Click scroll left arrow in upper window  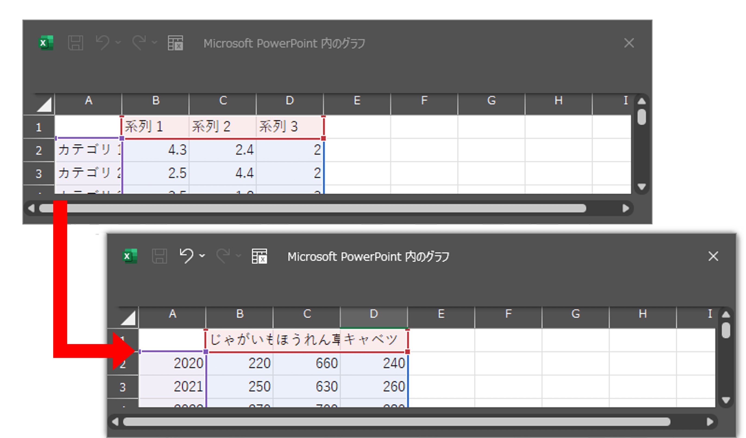[x=32, y=208]
